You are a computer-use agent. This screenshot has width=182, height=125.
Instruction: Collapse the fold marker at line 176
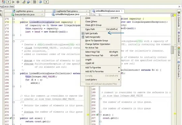(x=14, y=22)
